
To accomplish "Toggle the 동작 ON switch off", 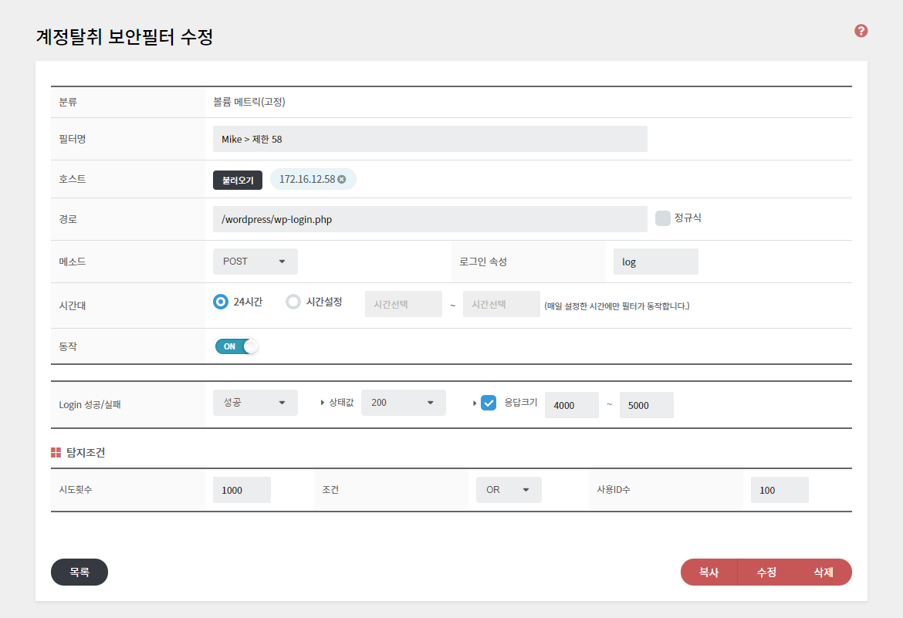I will [236, 346].
